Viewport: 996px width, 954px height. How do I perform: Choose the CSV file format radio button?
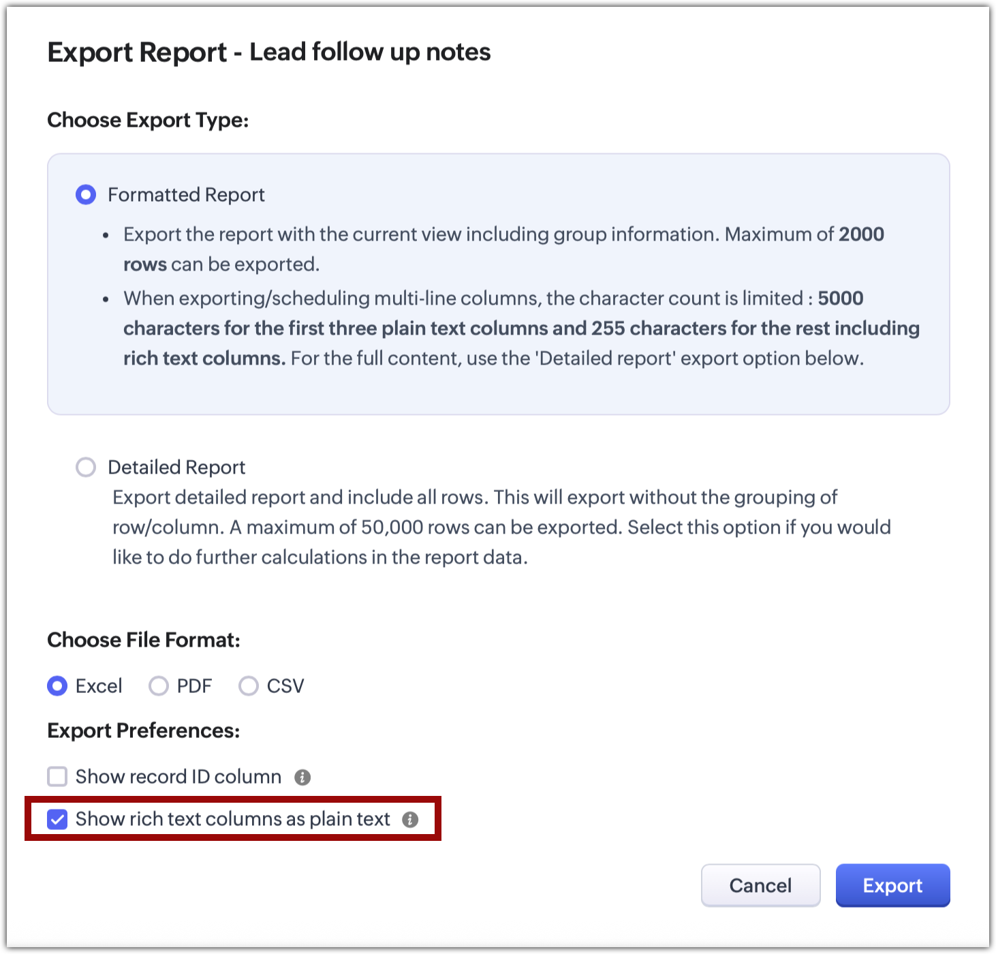pos(249,686)
